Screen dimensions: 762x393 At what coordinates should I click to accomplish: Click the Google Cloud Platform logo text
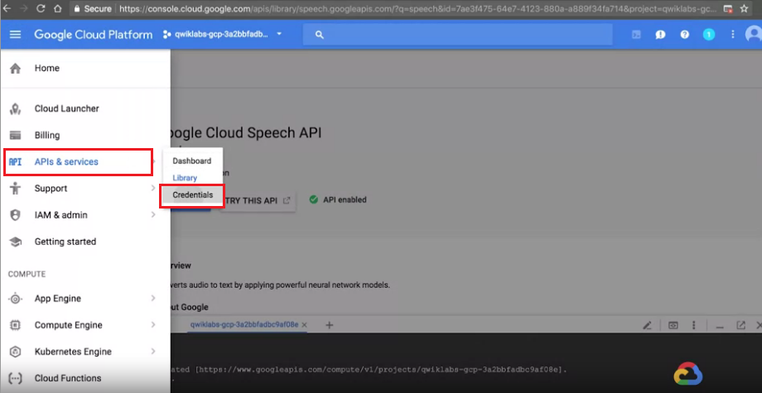click(x=93, y=35)
